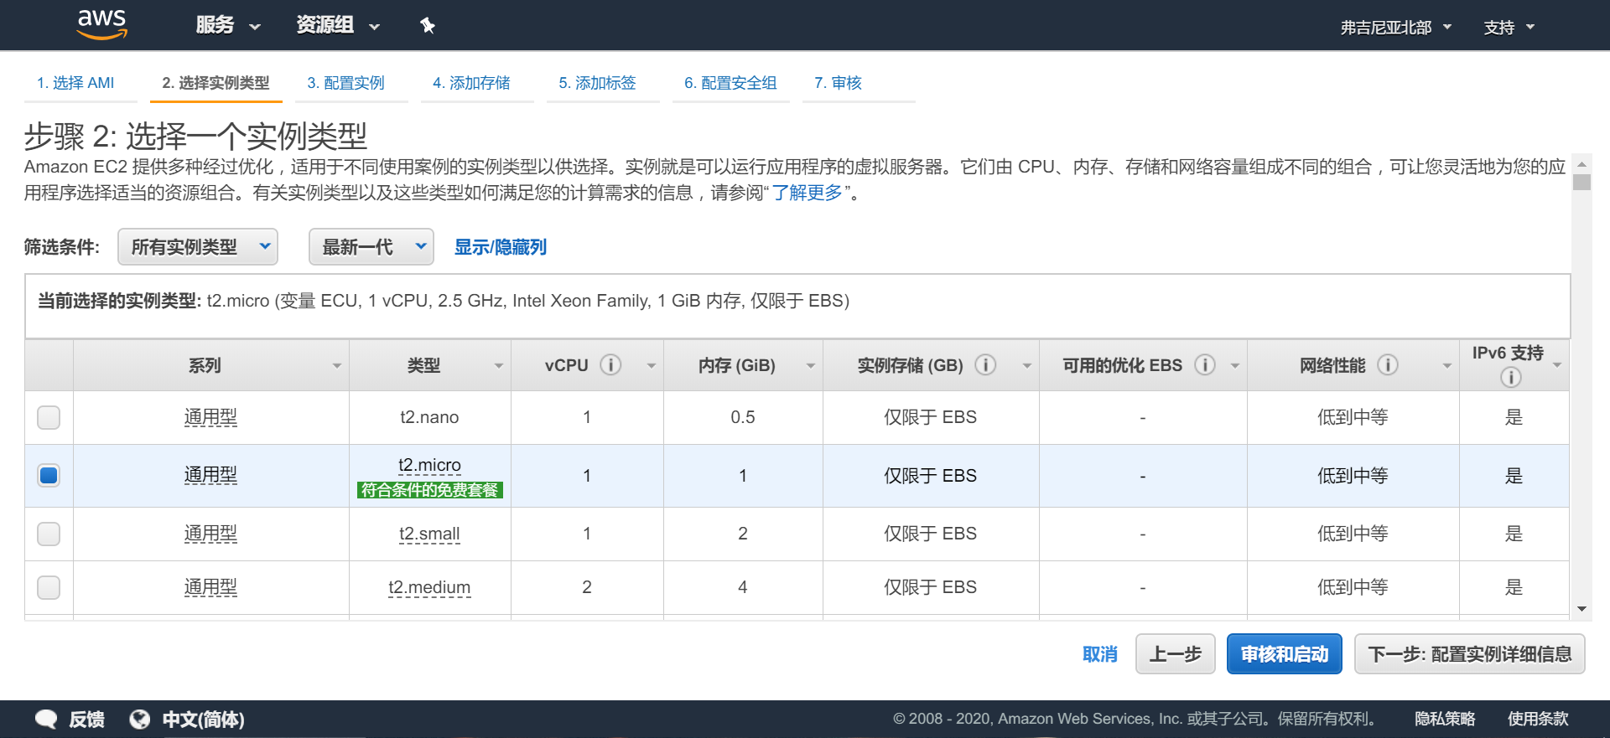Go to step 3. 配置实例 tab
This screenshot has width=1610, height=738.
click(x=345, y=83)
